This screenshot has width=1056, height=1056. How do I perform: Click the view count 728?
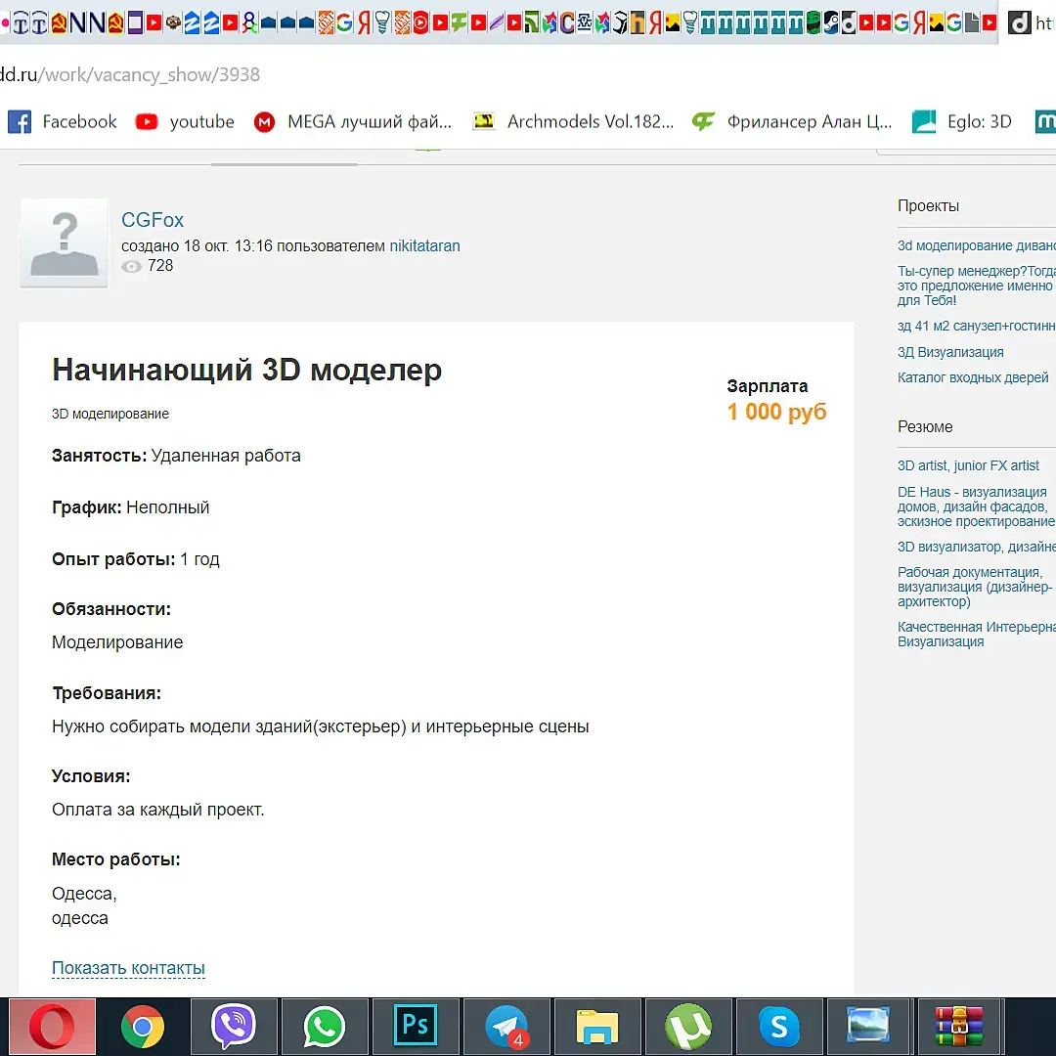[x=160, y=266]
